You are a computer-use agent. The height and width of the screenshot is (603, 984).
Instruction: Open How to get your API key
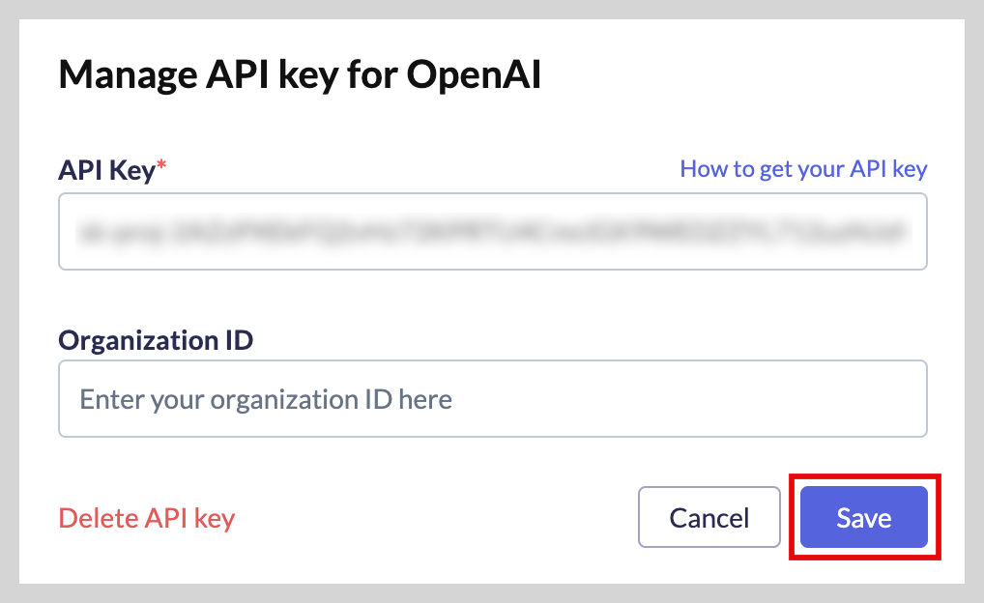[803, 169]
